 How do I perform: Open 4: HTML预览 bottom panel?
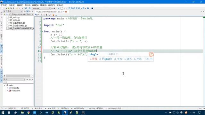click(x=50, y=108)
